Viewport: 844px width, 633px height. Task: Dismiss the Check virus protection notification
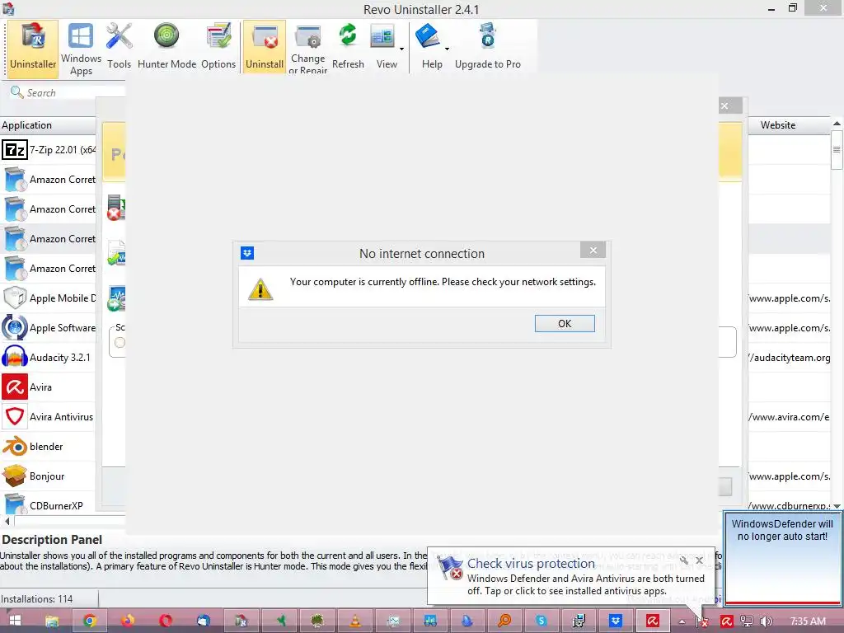pos(699,560)
